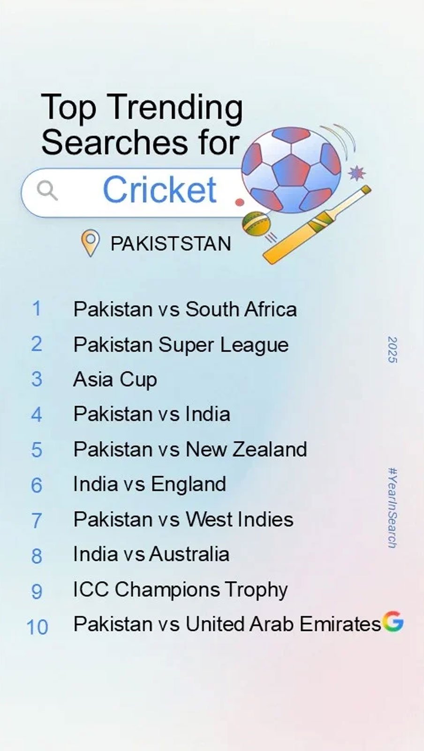Click the Google G logo

click(392, 622)
